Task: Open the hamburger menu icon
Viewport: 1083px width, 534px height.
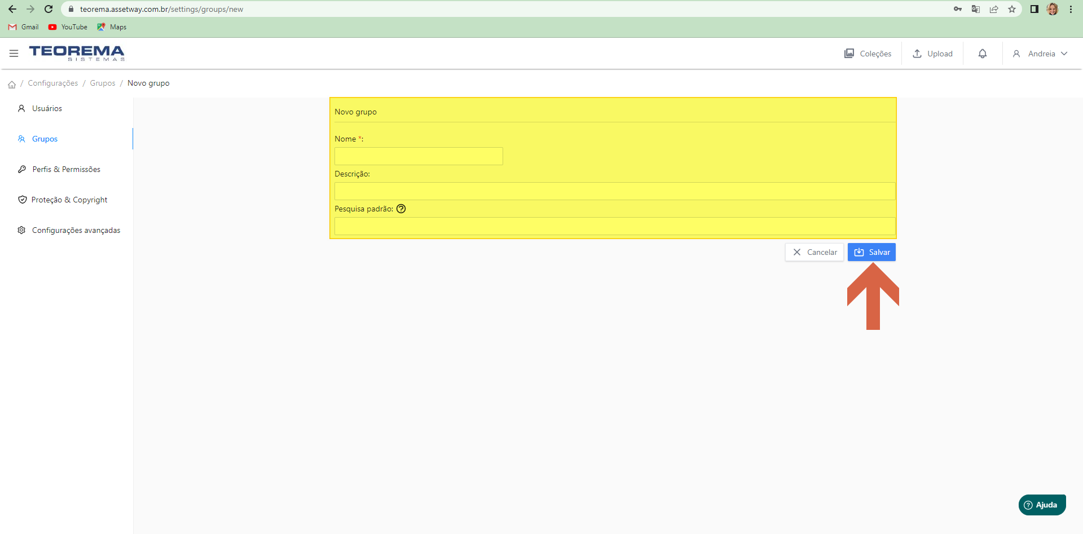Action: click(x=14, y=54)
